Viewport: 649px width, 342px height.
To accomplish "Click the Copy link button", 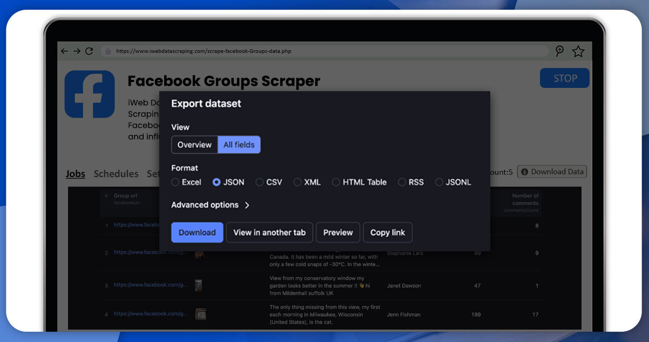I will [388, 232].
